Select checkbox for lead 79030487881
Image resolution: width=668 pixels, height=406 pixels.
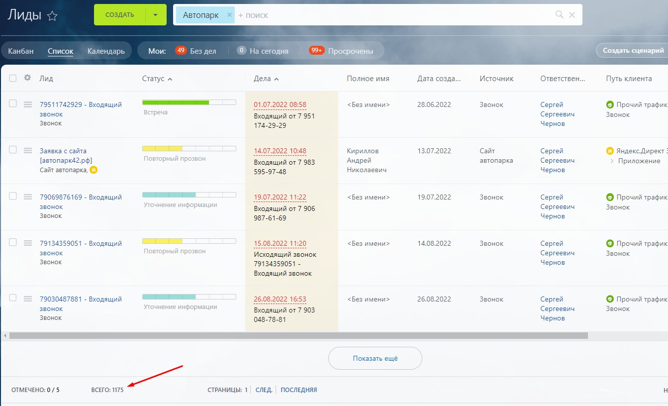[13, 298]
